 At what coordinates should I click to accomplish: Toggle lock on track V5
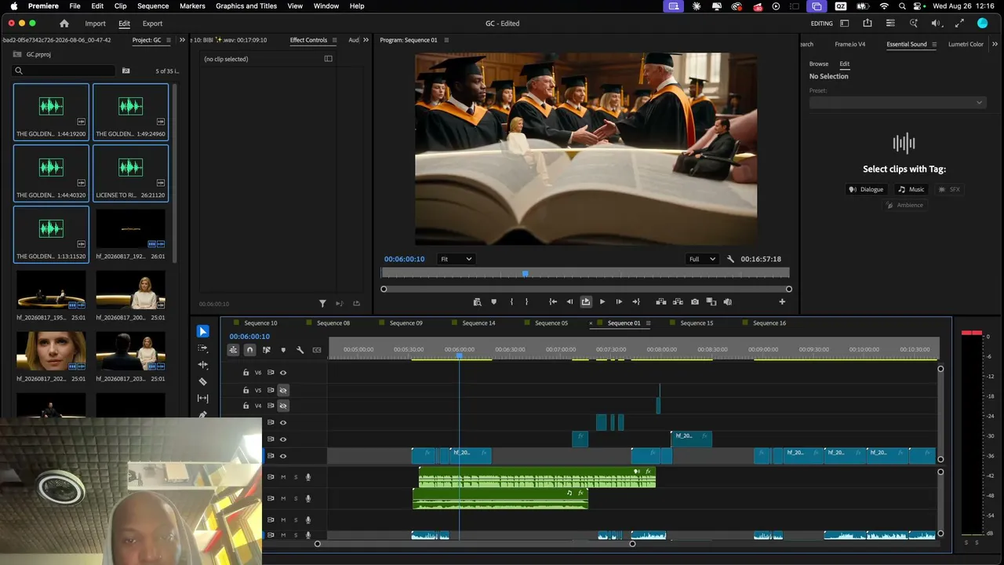246,390
